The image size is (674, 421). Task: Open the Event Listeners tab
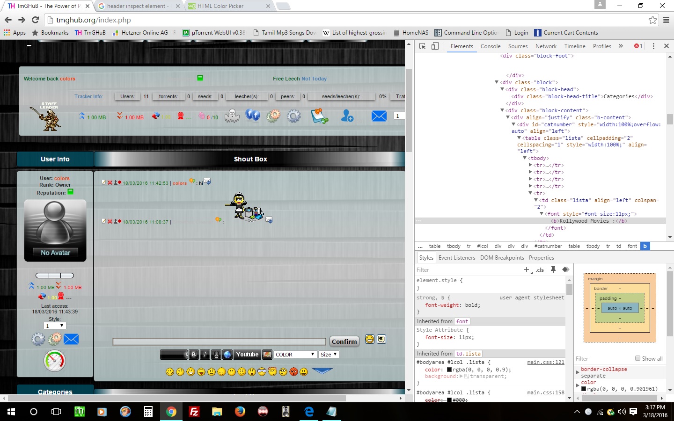tap(456, 258)
